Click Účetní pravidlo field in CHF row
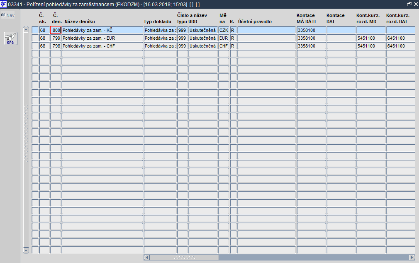 click(267, 46)
